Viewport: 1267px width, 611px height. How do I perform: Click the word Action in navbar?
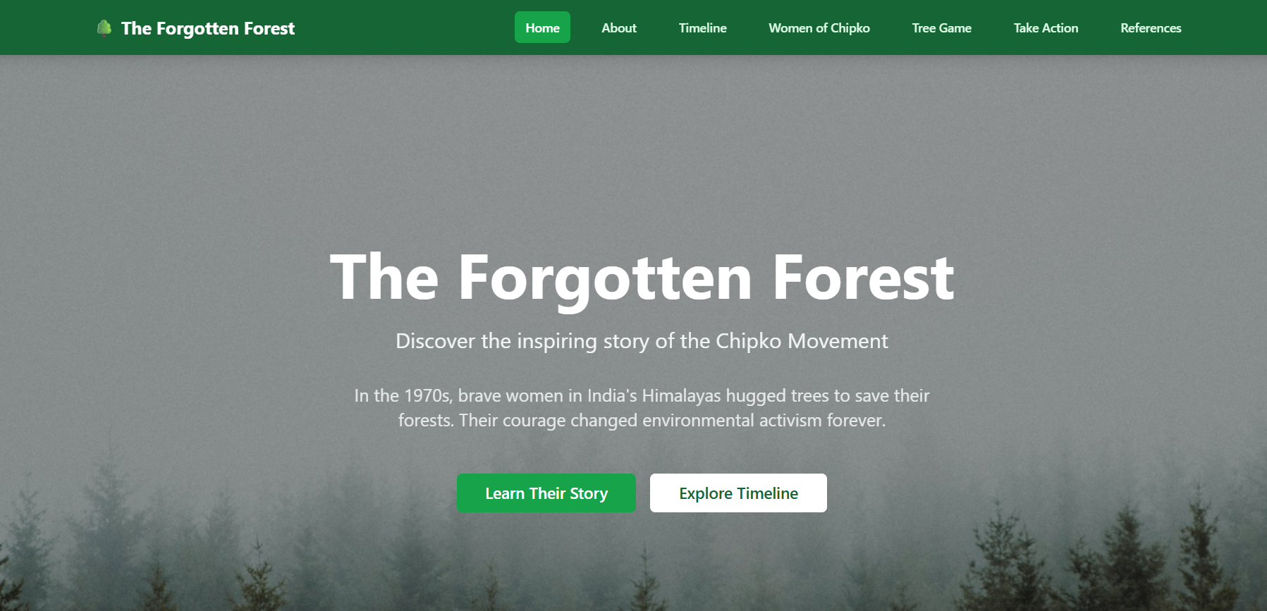(1060, 28)
